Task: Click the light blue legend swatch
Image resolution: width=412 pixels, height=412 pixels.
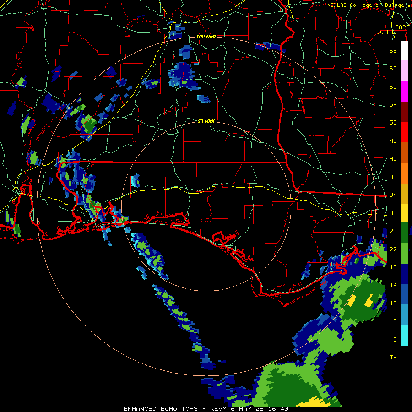Action: [x=404, y=315]
